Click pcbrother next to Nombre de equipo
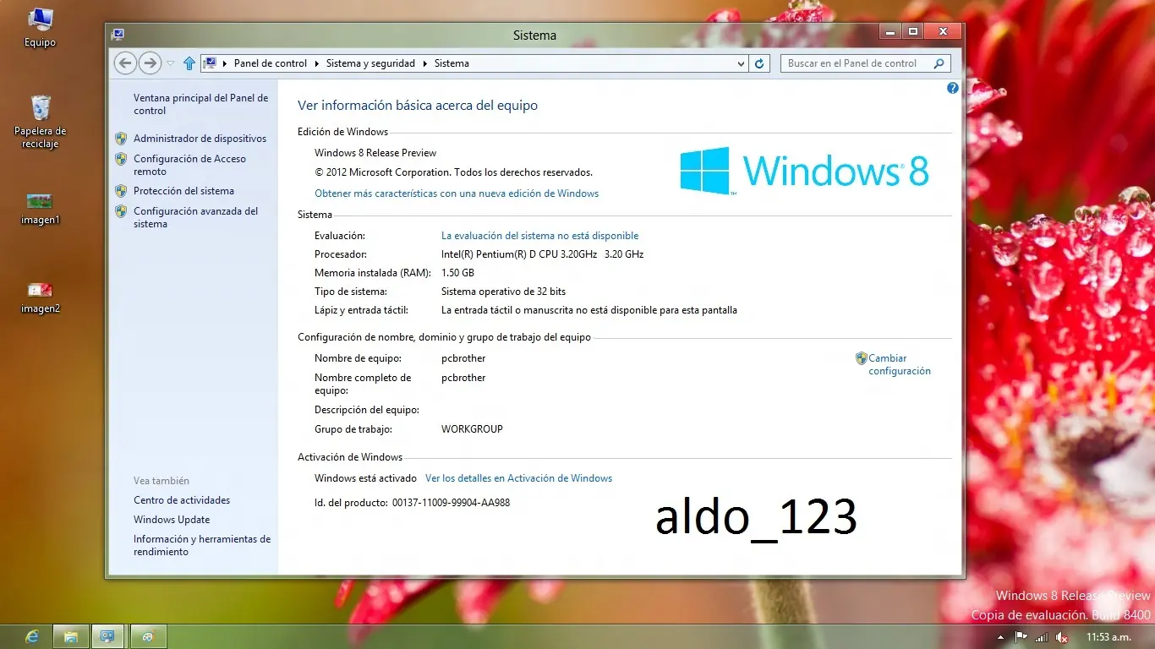The image size is (1155, 649). click(463, 358)
